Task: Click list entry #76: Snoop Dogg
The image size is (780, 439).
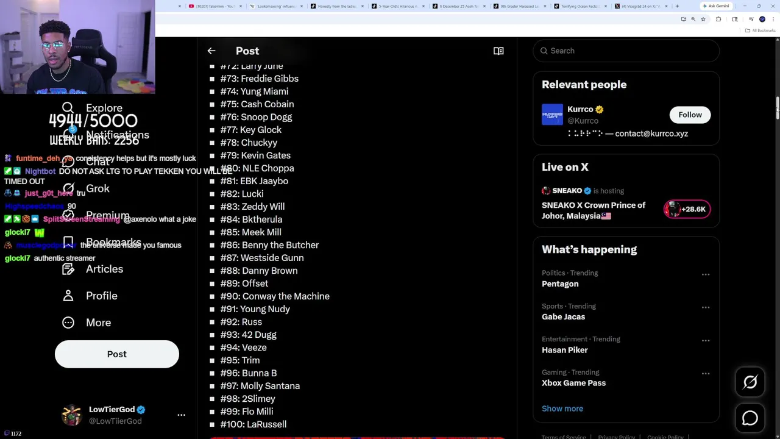Action: coord(256,117)
